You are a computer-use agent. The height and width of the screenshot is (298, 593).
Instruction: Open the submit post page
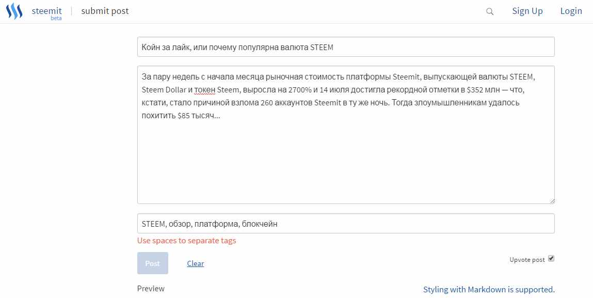[105, 10]
